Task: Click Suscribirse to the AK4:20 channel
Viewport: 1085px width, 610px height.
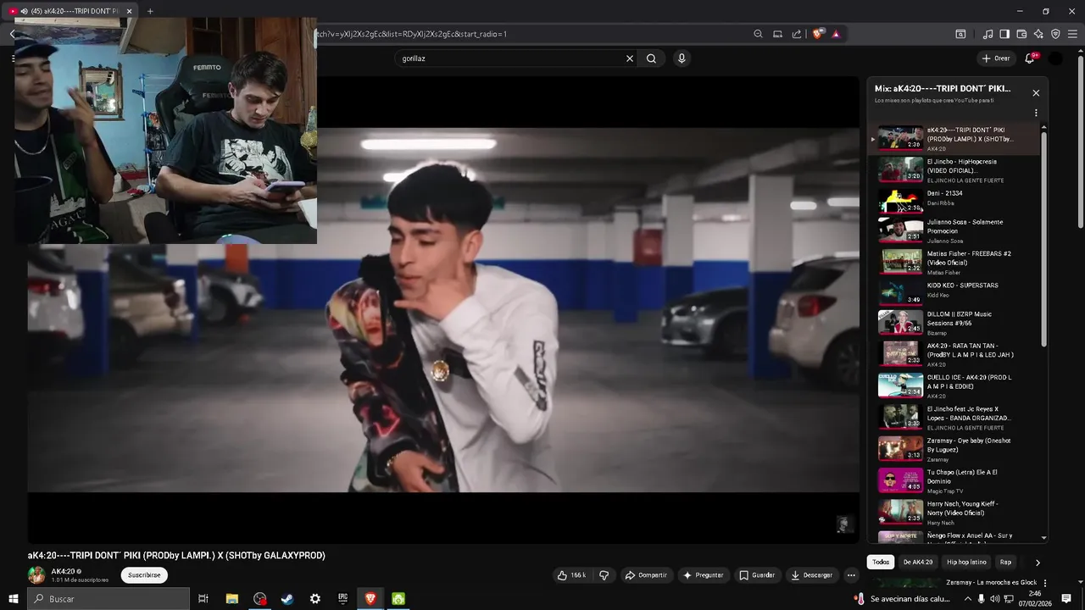Action: pyautogui.click(x=144, y=575)
